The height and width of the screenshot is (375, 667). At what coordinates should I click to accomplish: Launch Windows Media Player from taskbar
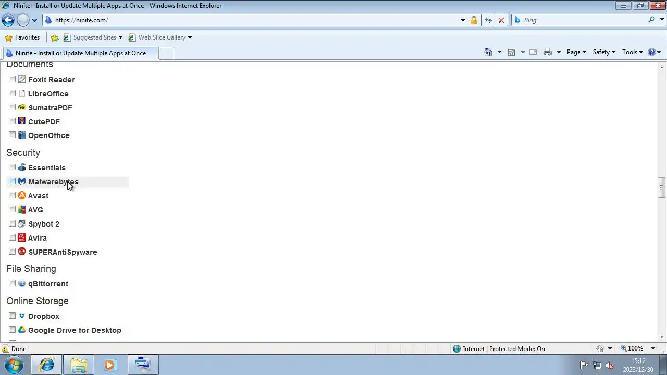pyautogui.click(x=110, y=365)
